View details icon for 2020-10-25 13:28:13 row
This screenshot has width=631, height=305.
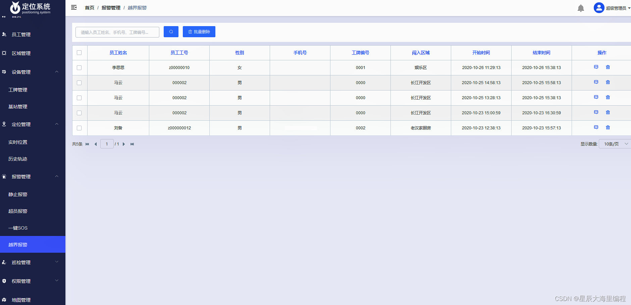point(596,97)
